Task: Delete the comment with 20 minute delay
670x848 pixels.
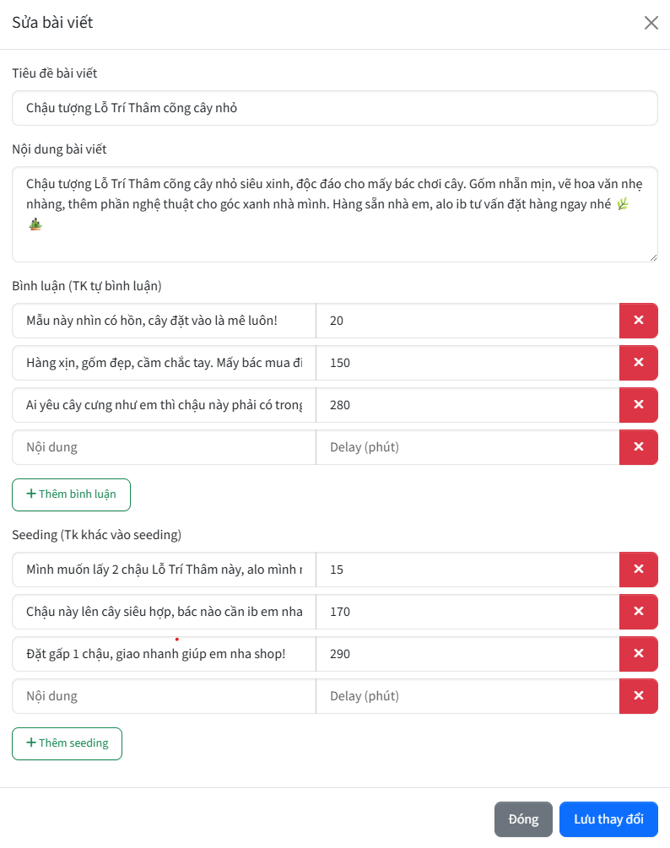Action: pyautogui.click(x=638, y=320)
